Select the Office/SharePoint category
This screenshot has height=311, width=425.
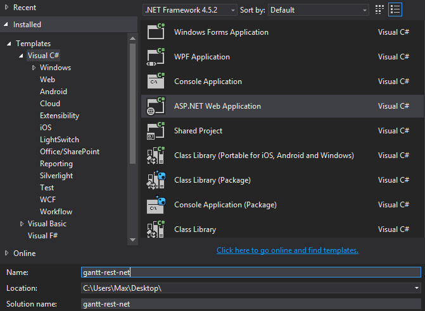pos(70,152)
